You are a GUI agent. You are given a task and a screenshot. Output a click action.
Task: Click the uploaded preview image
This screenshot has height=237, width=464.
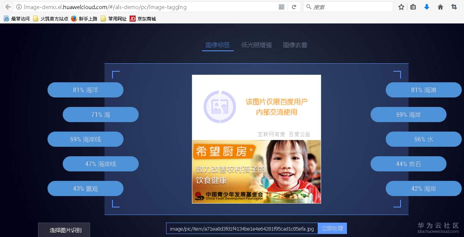[257, 139]
